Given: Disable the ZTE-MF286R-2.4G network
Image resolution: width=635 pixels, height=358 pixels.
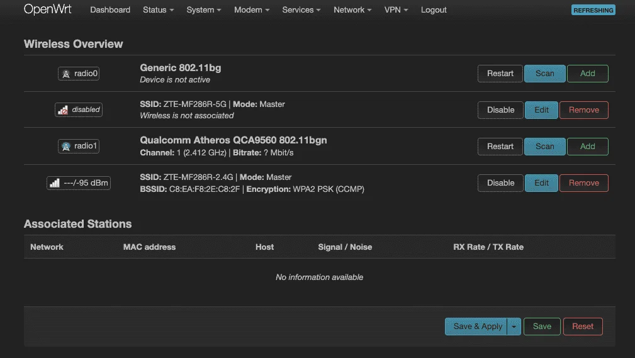Looking at the screenshot, I should (x=500, y=182).
